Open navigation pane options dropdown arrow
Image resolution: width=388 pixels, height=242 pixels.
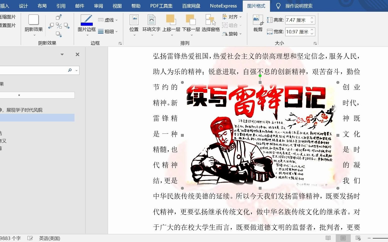click(x=62, y=54)
